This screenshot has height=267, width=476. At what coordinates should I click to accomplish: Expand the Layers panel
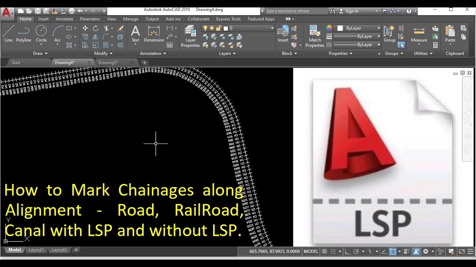(227, 53)
